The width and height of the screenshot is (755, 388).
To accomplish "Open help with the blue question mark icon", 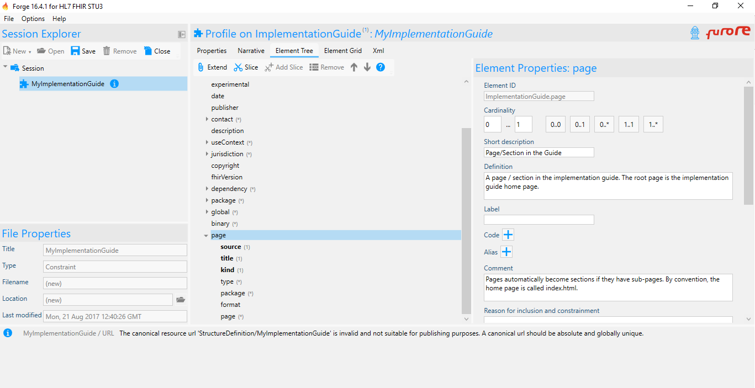I will click(x=381, y=67).
